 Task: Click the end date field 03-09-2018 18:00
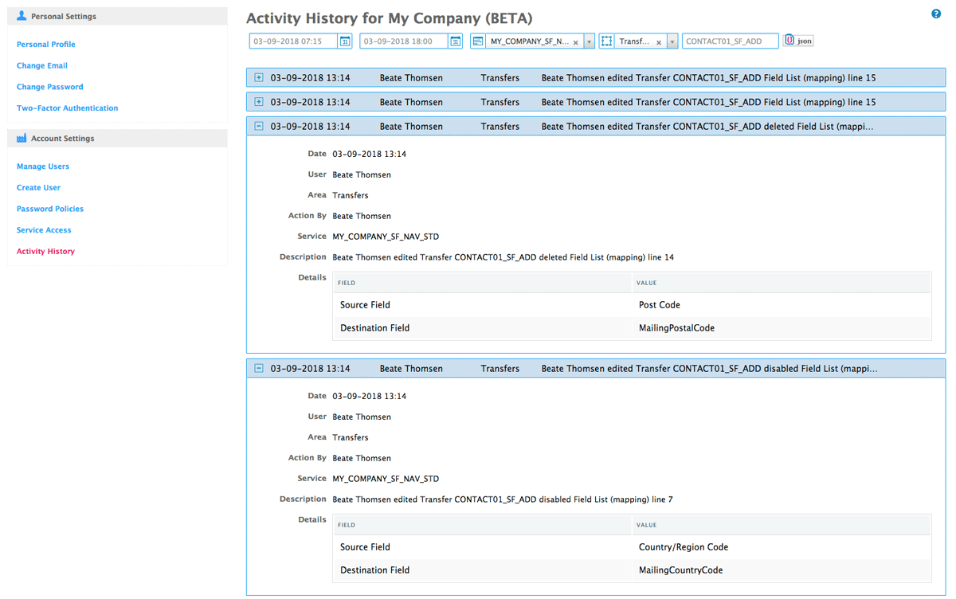pyautogui.click(x=404, y=41)
